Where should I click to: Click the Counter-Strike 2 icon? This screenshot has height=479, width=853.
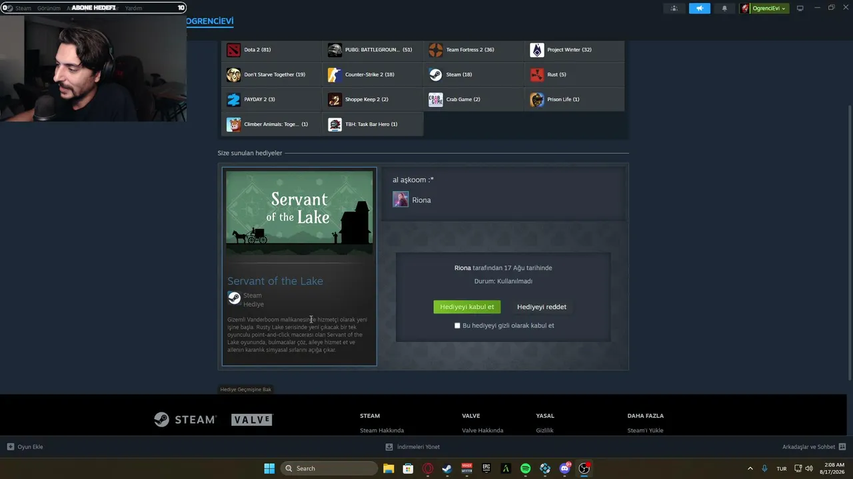tap(335, 75)
